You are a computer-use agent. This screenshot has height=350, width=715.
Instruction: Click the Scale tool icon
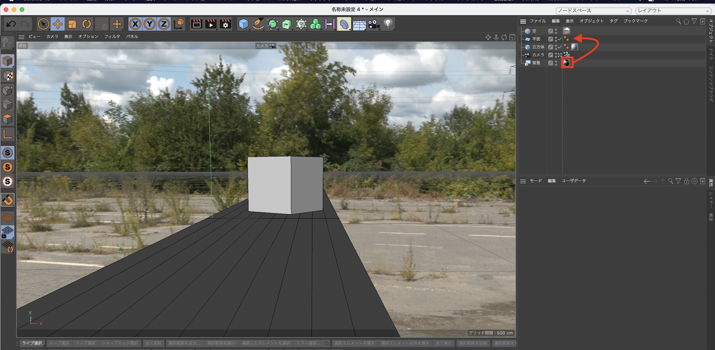(x=72, y=24)
